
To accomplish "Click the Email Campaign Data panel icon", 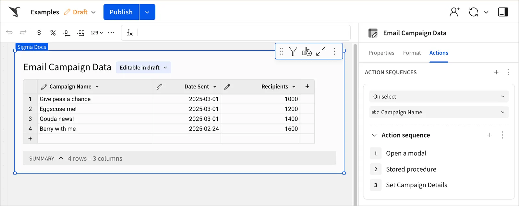I will pyautogui.click(x=373, y=33).
